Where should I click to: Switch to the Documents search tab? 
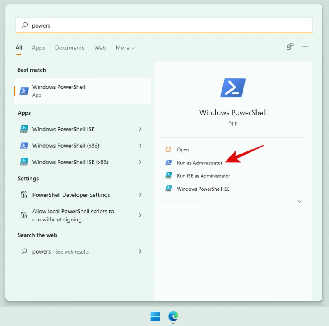point(70,48)
